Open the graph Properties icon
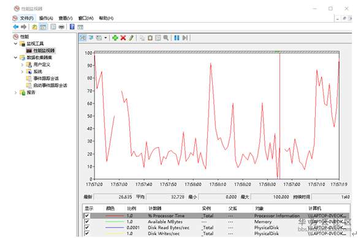 click(158, 38)
